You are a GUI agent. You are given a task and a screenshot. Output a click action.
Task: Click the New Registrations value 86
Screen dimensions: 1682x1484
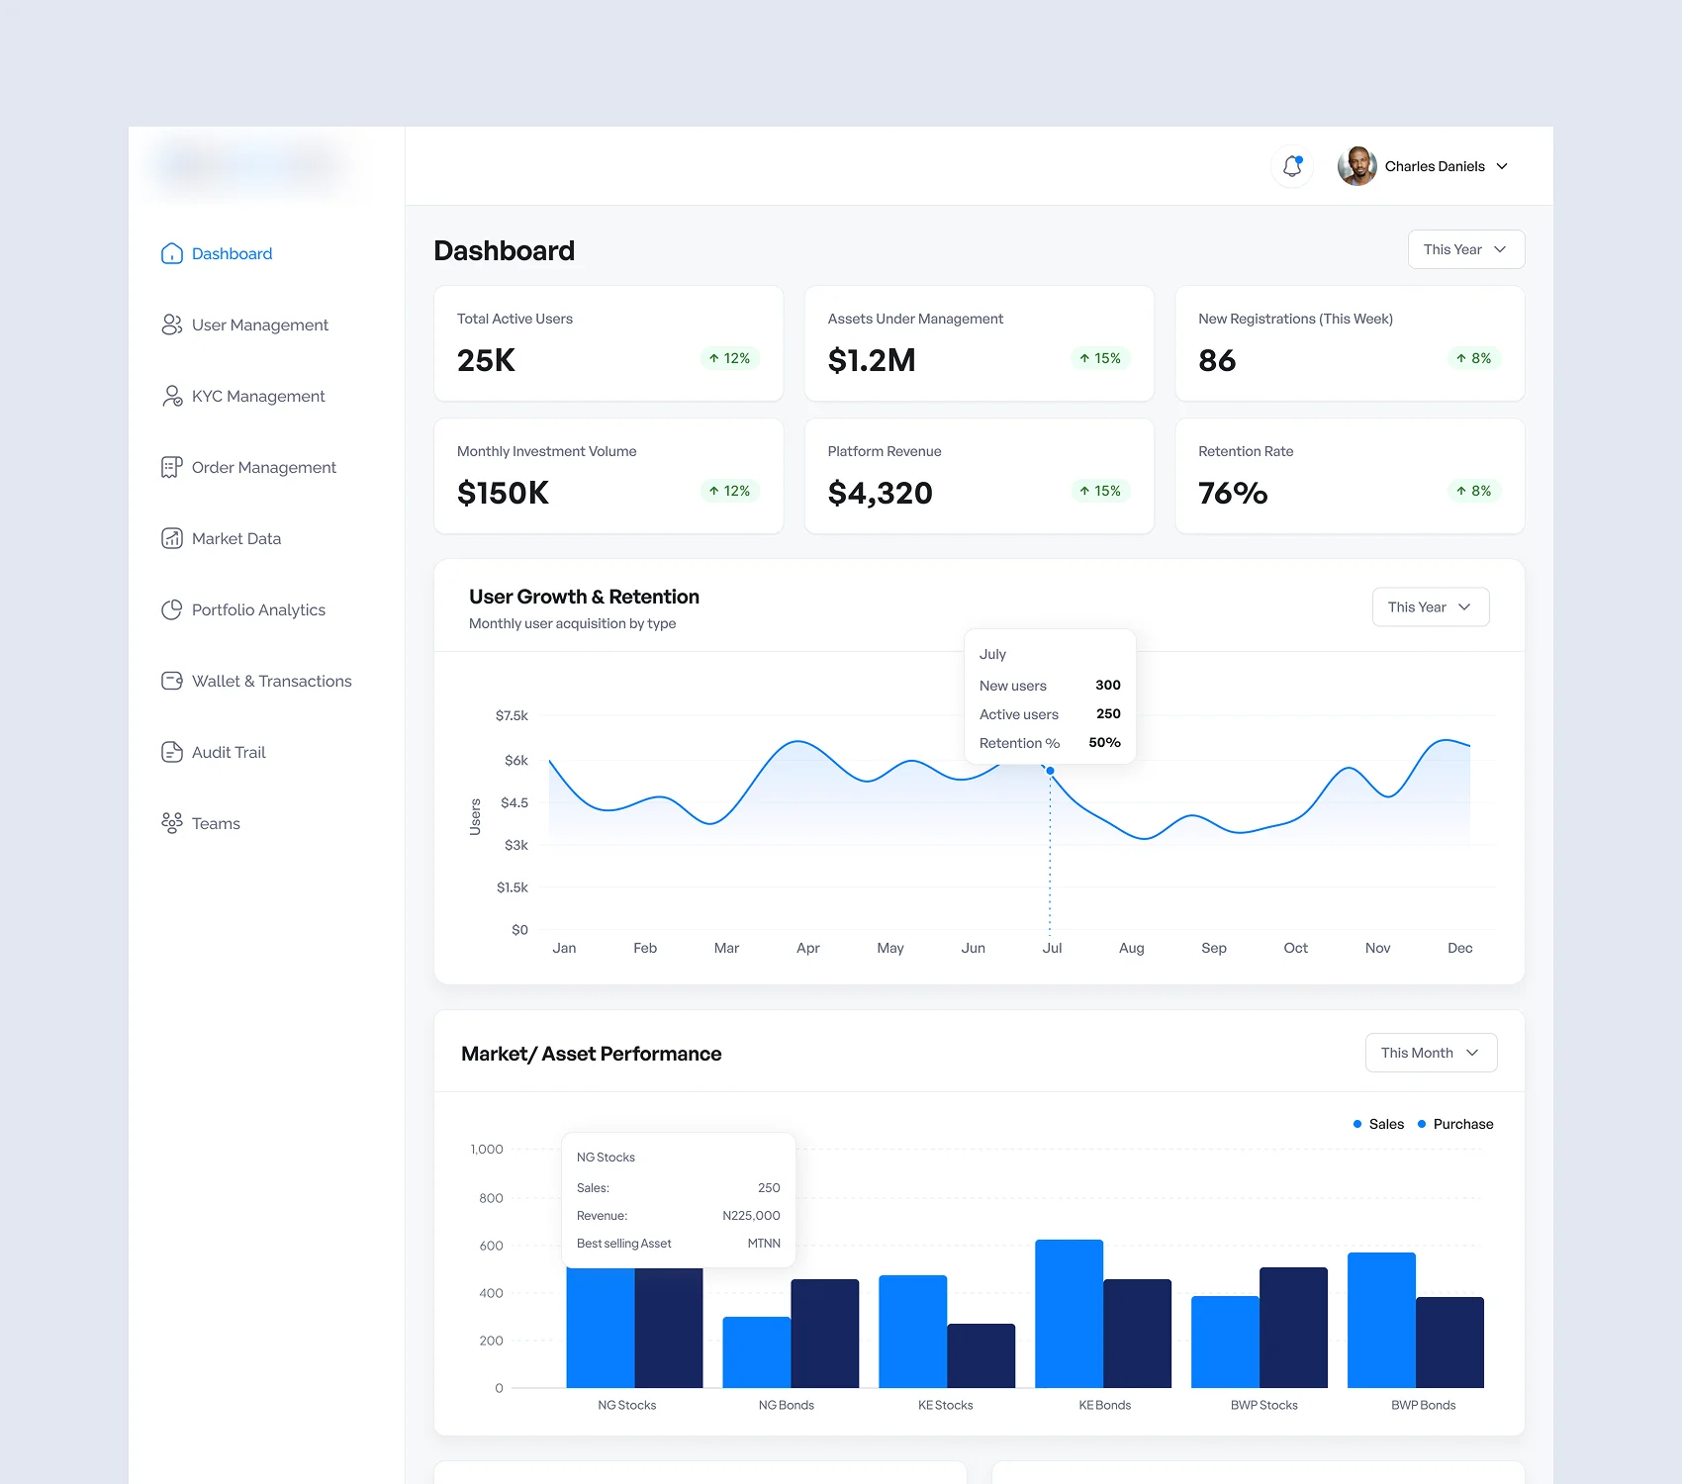[x=1217, y=360]
